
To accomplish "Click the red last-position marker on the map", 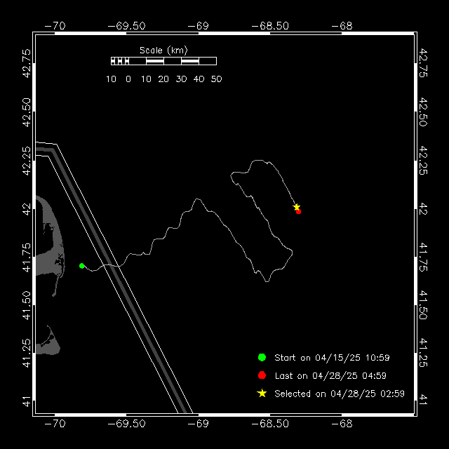I will (x=298, y=210).
